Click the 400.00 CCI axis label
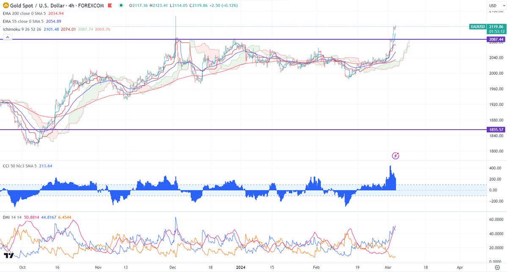The image size is (507, 272). (x=495, y=168)
